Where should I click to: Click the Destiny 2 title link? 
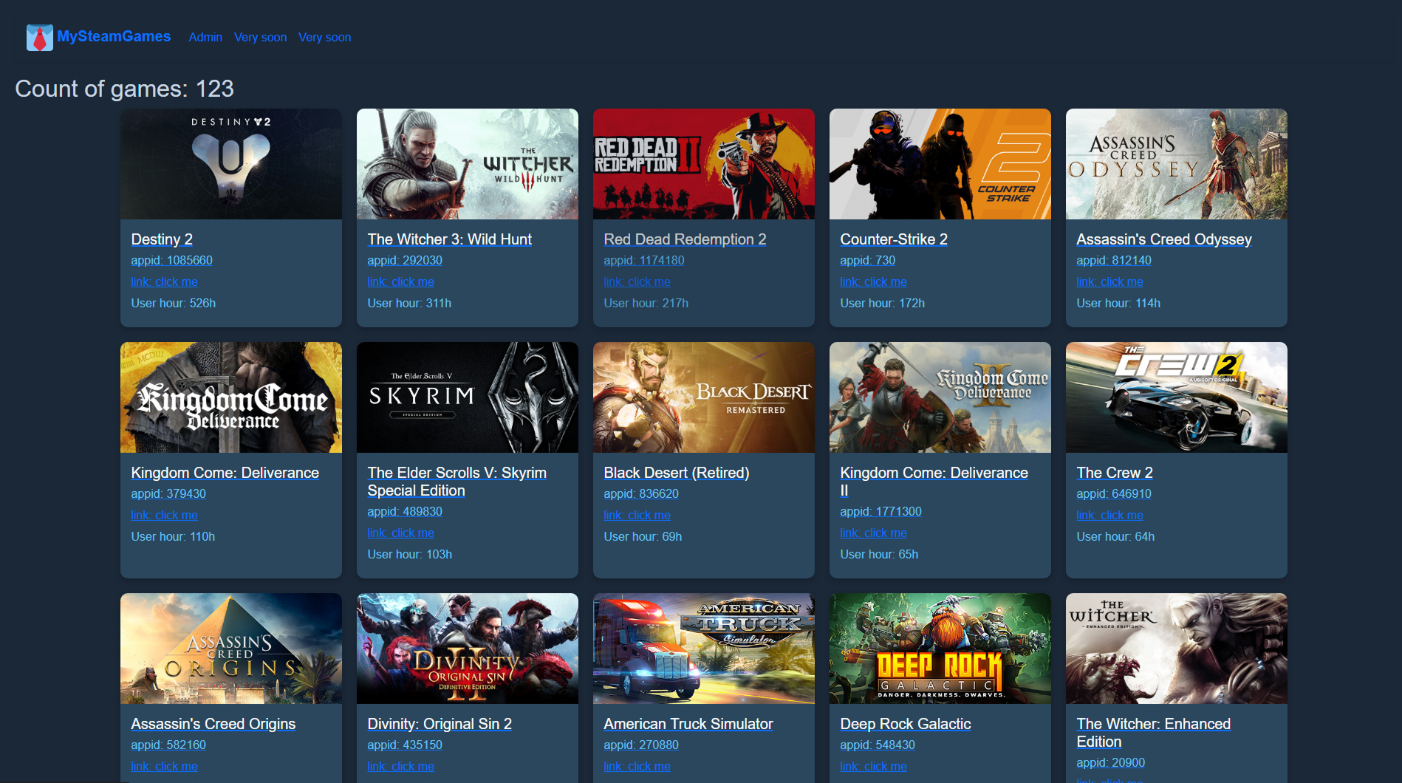[162, 239]
